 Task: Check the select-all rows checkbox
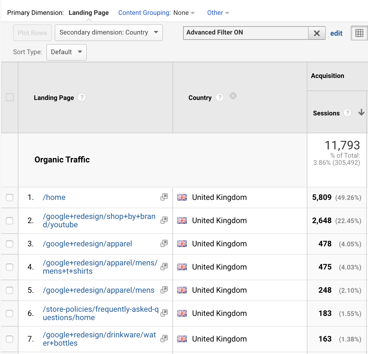click(x=10, y=97)
